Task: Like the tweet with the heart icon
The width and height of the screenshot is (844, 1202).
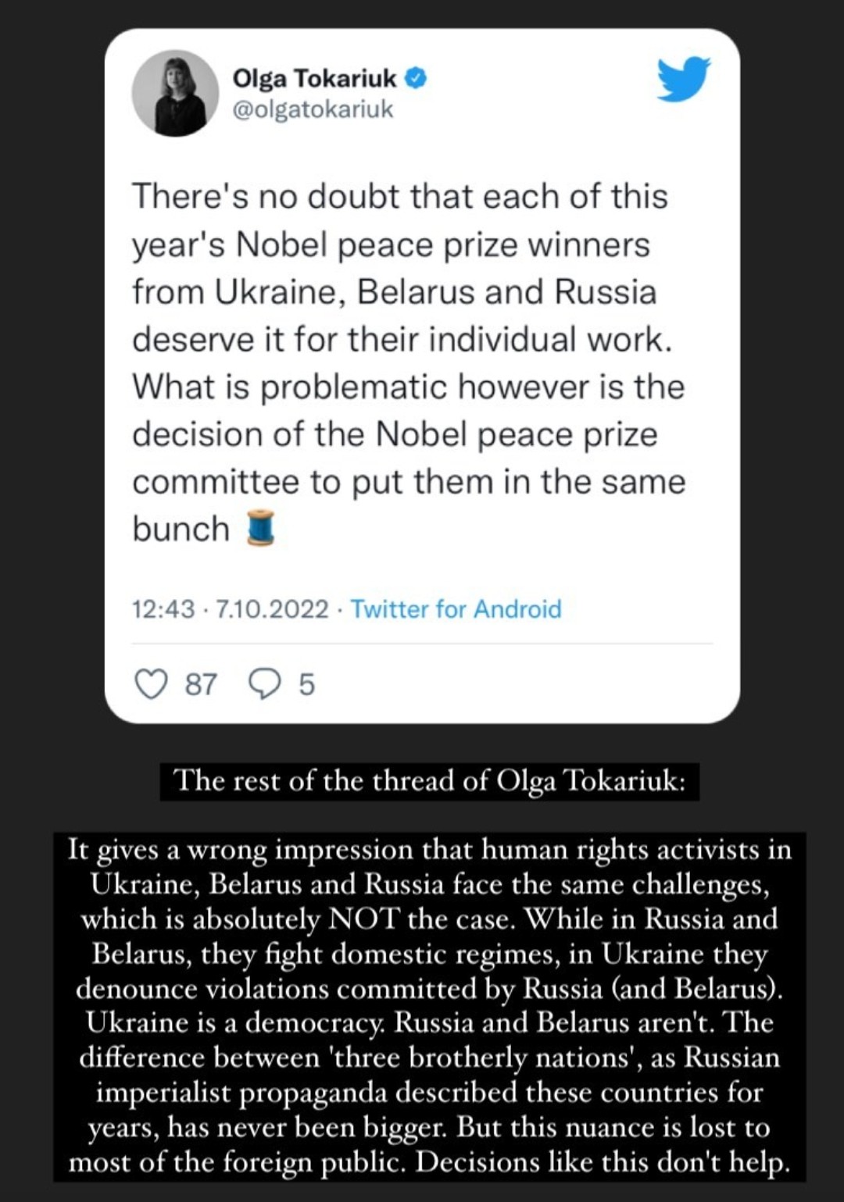Action: click(x=151, y=683)
